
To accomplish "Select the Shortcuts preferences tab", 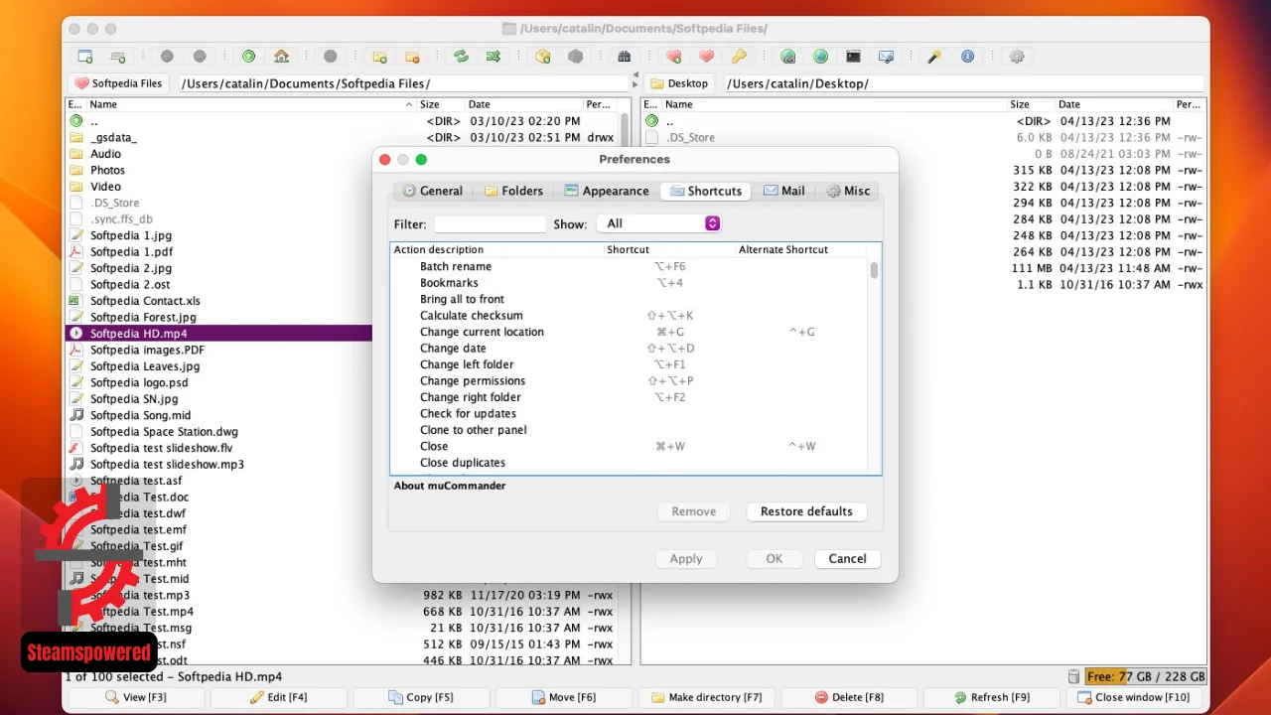I will 706,191.
